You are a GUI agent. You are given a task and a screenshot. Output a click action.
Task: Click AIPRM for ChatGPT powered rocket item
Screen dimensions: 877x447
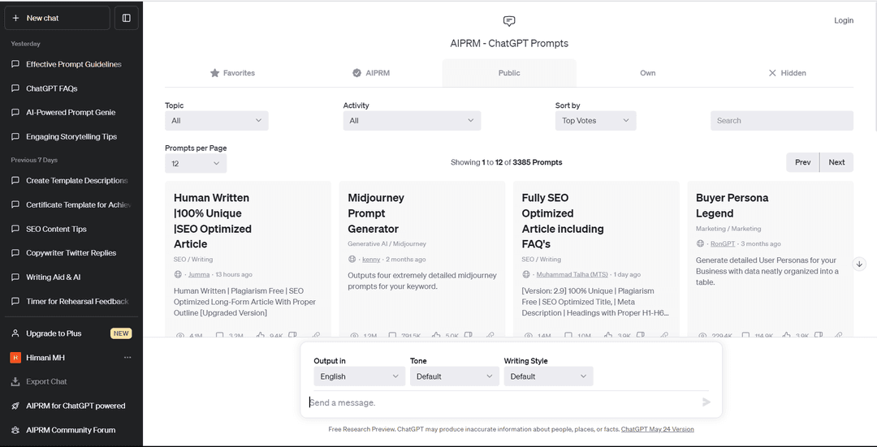71,406
